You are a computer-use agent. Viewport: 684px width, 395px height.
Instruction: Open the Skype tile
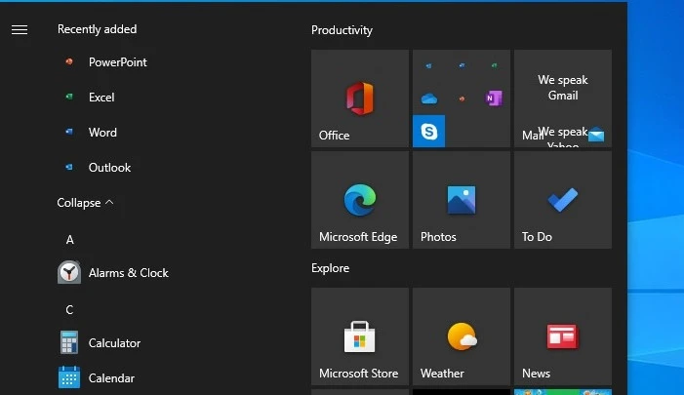pyautogui.click(x=428, y=132)
